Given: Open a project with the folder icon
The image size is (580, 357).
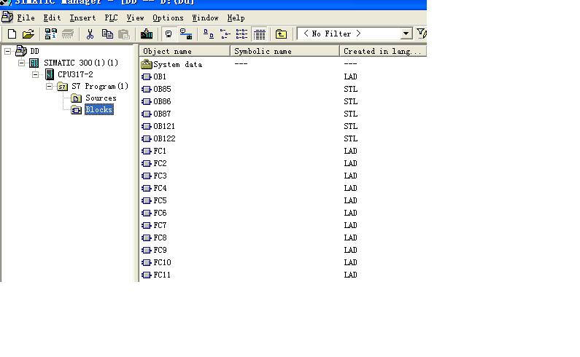Looking at the screenshot, I should (28, 34).
